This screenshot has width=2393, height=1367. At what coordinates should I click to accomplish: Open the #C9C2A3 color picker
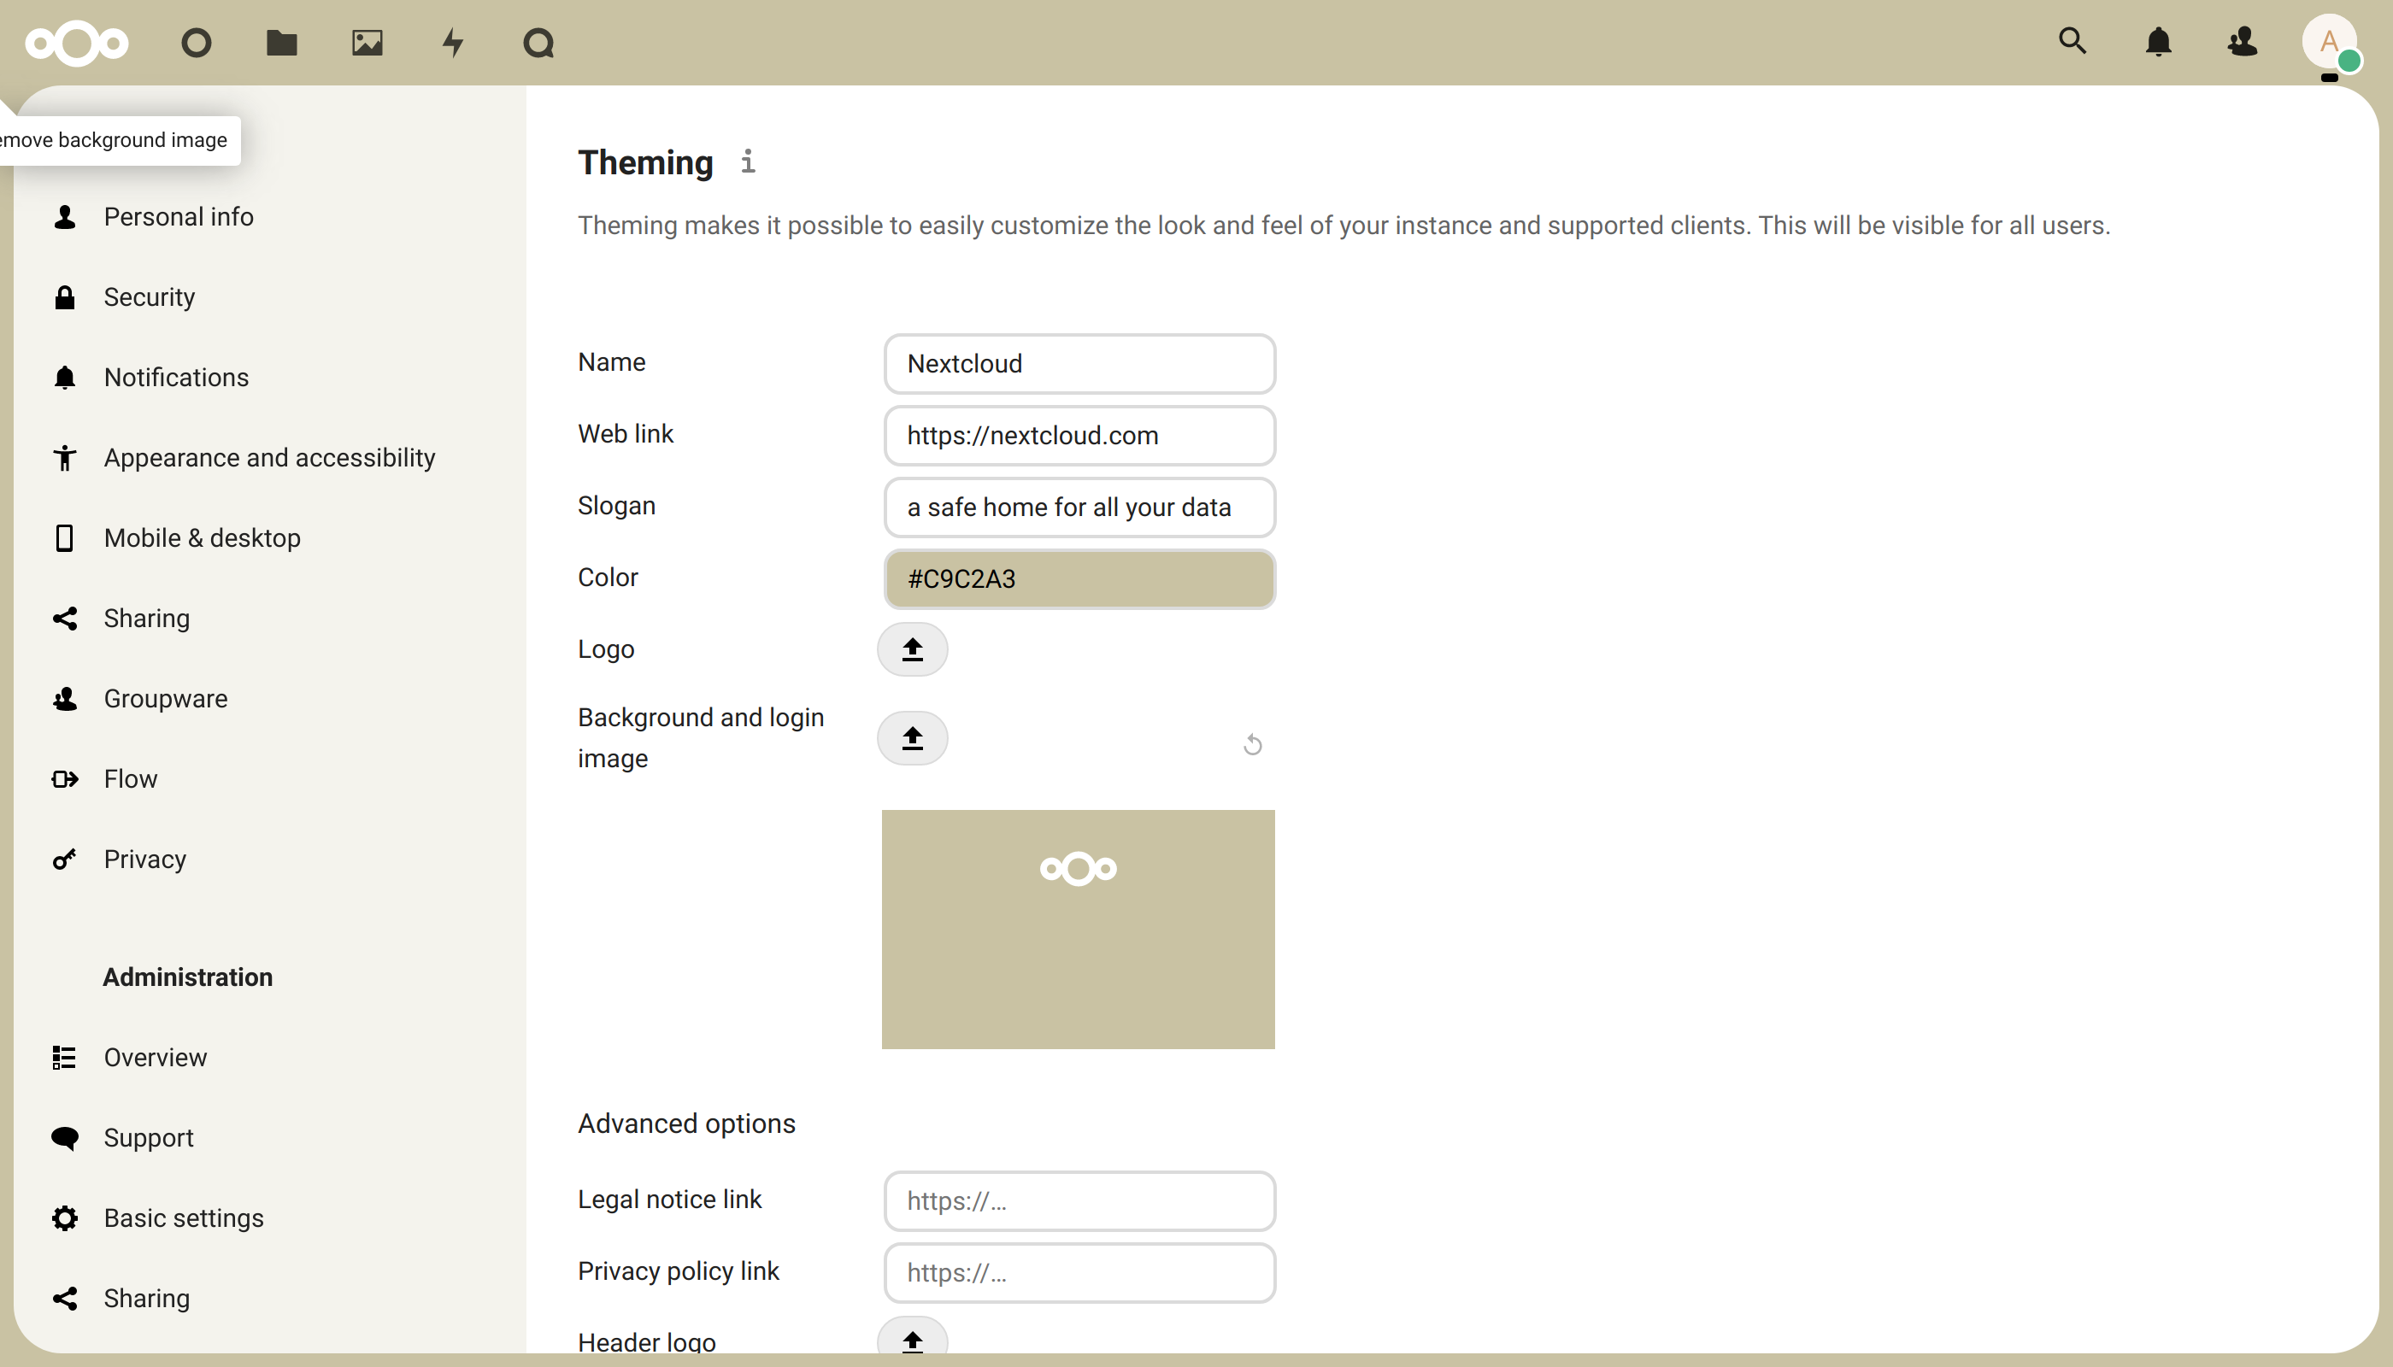click(x=1079, y=578)
